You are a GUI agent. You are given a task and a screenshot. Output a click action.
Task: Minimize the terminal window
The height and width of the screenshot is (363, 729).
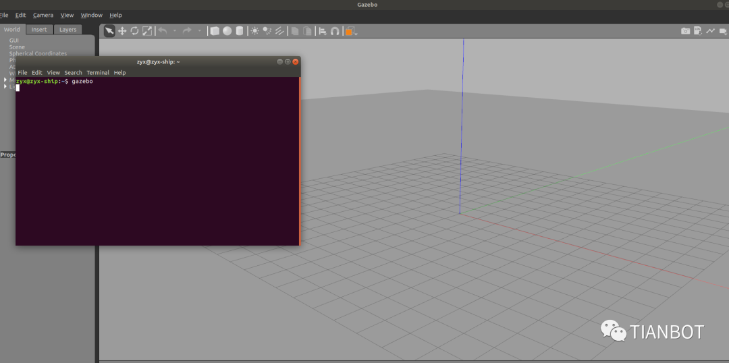pos(280,61)
